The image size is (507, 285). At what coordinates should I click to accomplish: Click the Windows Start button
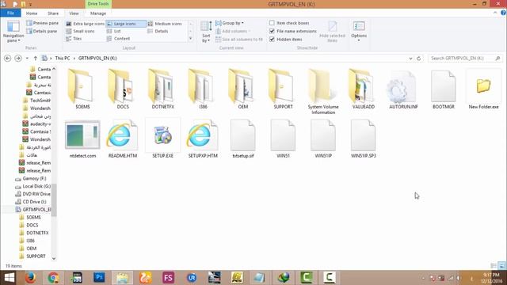[x=9, y=278]
